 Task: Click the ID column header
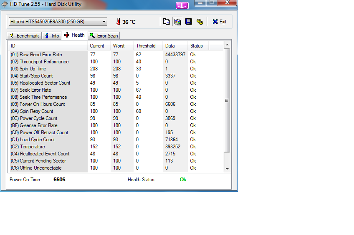pos(48,46)
